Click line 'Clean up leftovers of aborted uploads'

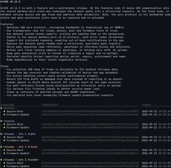[50, 92]
